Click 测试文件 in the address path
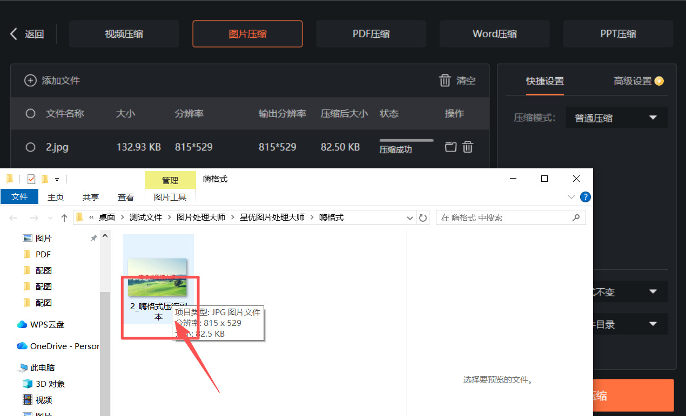 tap(146, 217)
